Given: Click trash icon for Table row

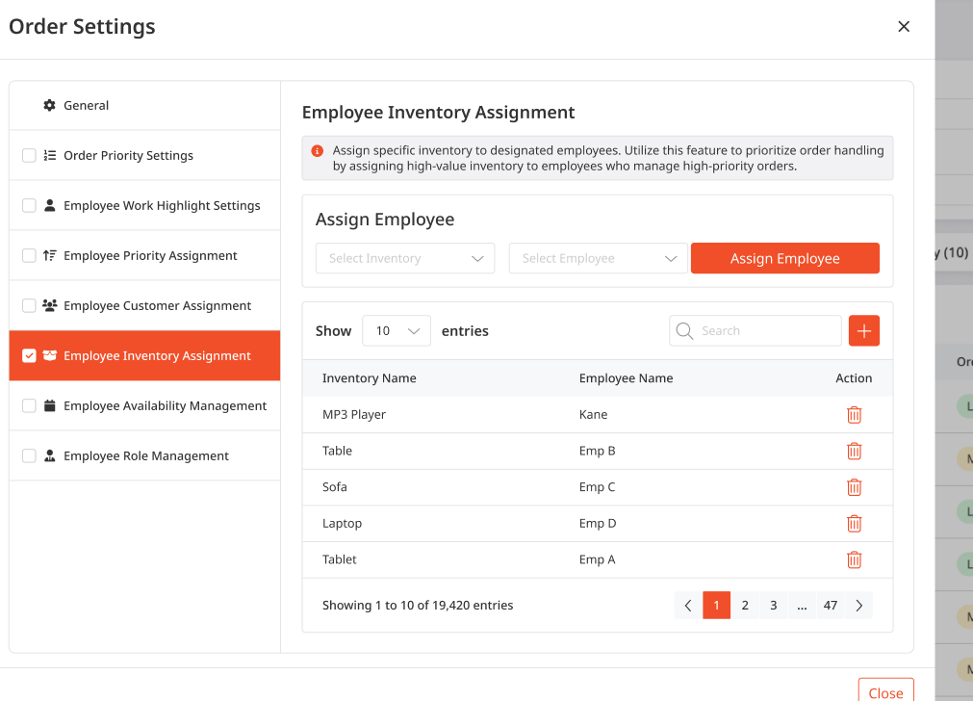Looking at the screenshot, I should [854, 451].
